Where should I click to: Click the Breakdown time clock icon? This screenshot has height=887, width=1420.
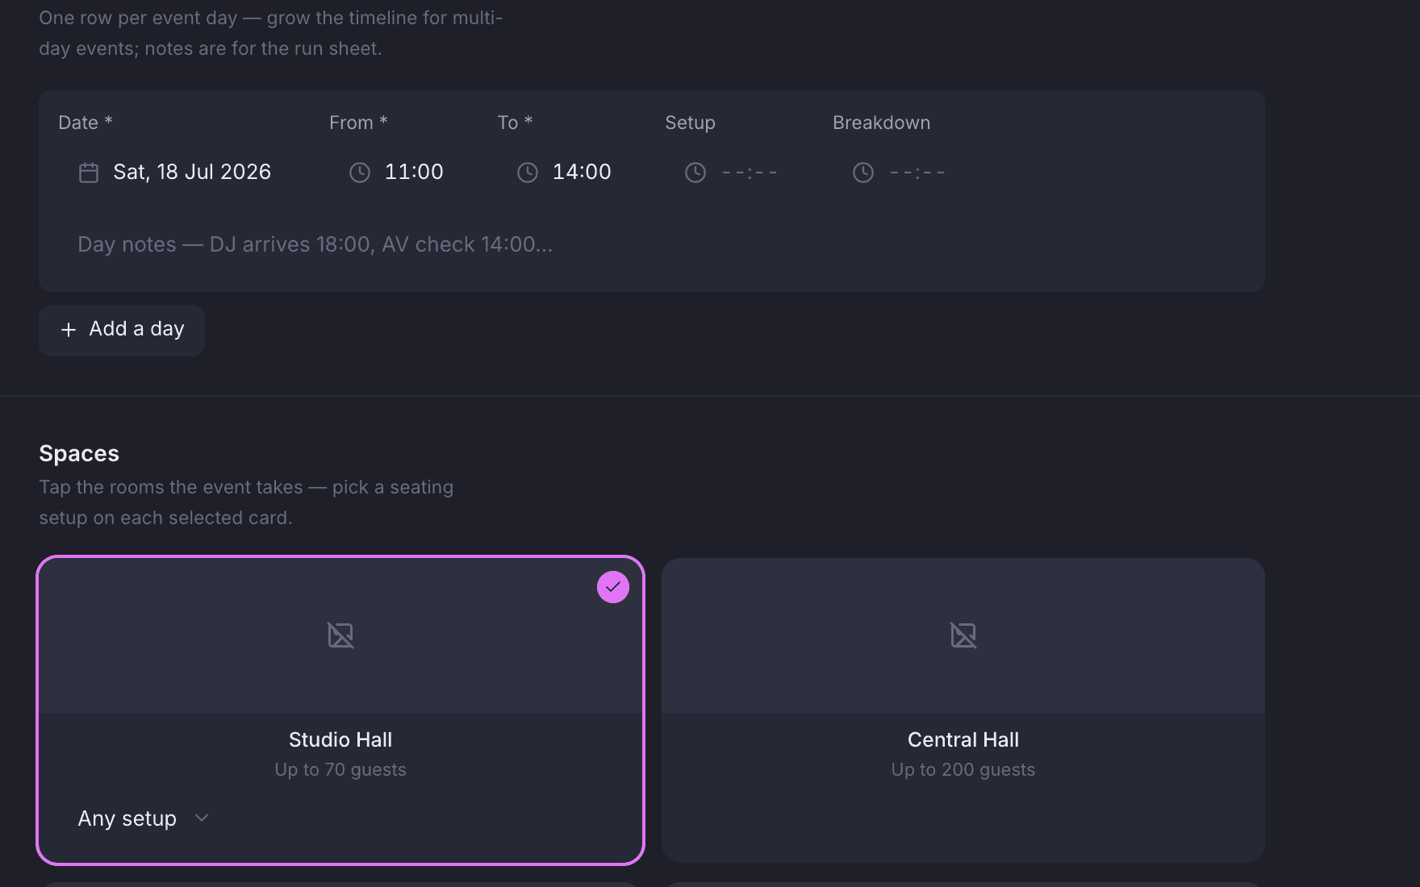pyautogui.click(x=863, y=173)
